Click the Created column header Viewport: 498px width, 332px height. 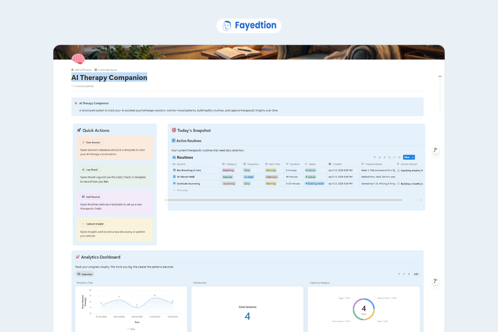coord(335,164)
